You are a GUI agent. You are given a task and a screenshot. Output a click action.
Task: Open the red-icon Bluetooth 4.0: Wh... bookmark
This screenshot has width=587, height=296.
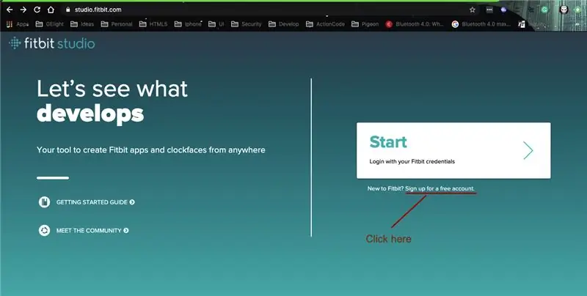[415, 24]
